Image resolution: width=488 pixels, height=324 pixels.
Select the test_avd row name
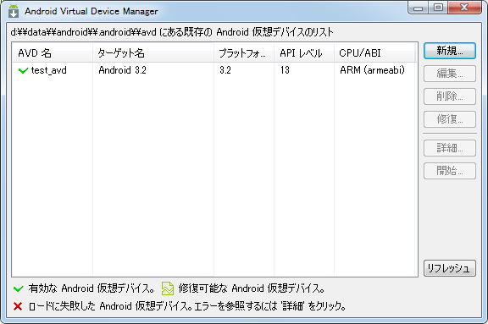click(x=49, y=70)
